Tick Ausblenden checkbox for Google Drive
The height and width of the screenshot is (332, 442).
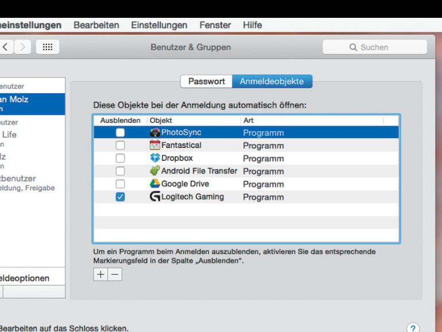[x=121, y=184]
